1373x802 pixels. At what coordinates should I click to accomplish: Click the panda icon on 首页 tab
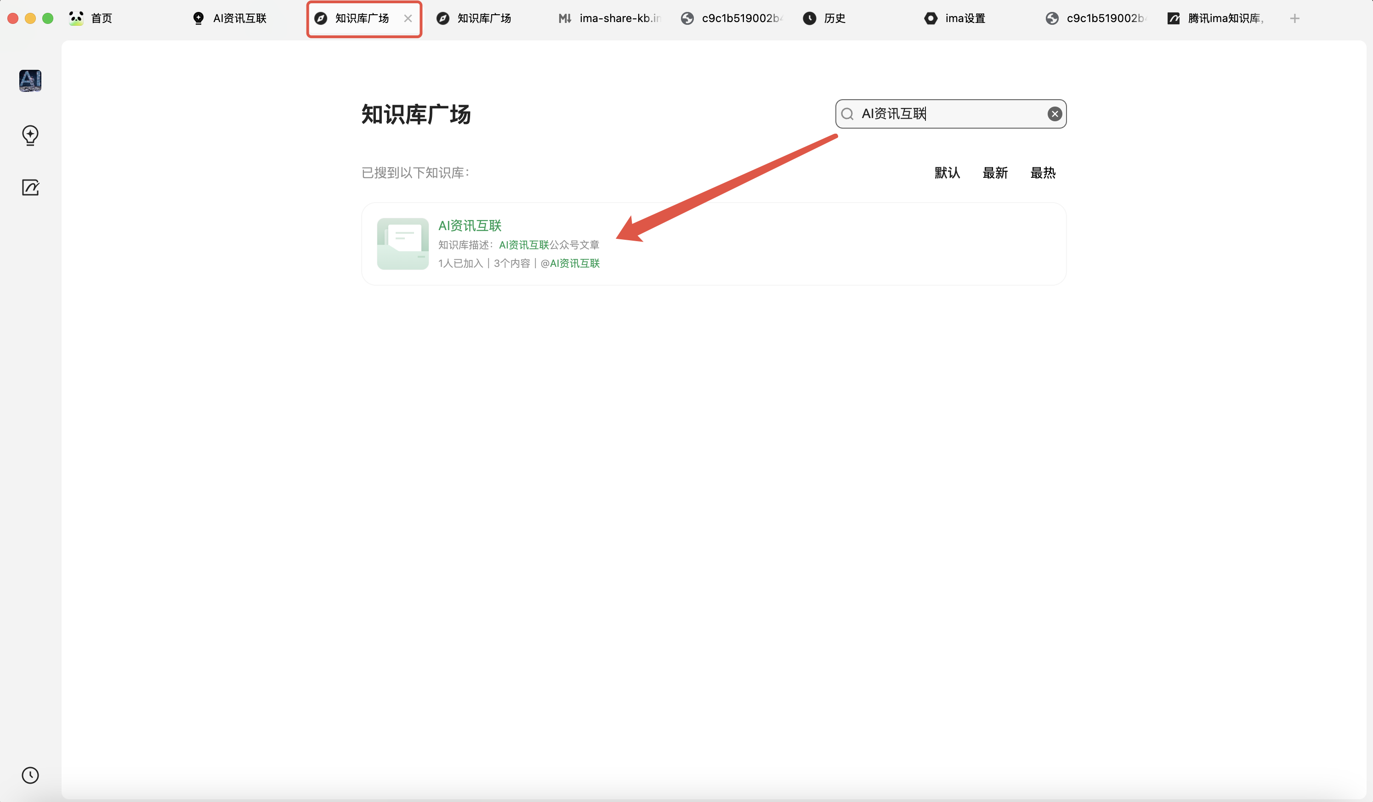click(x=76, y=18)
